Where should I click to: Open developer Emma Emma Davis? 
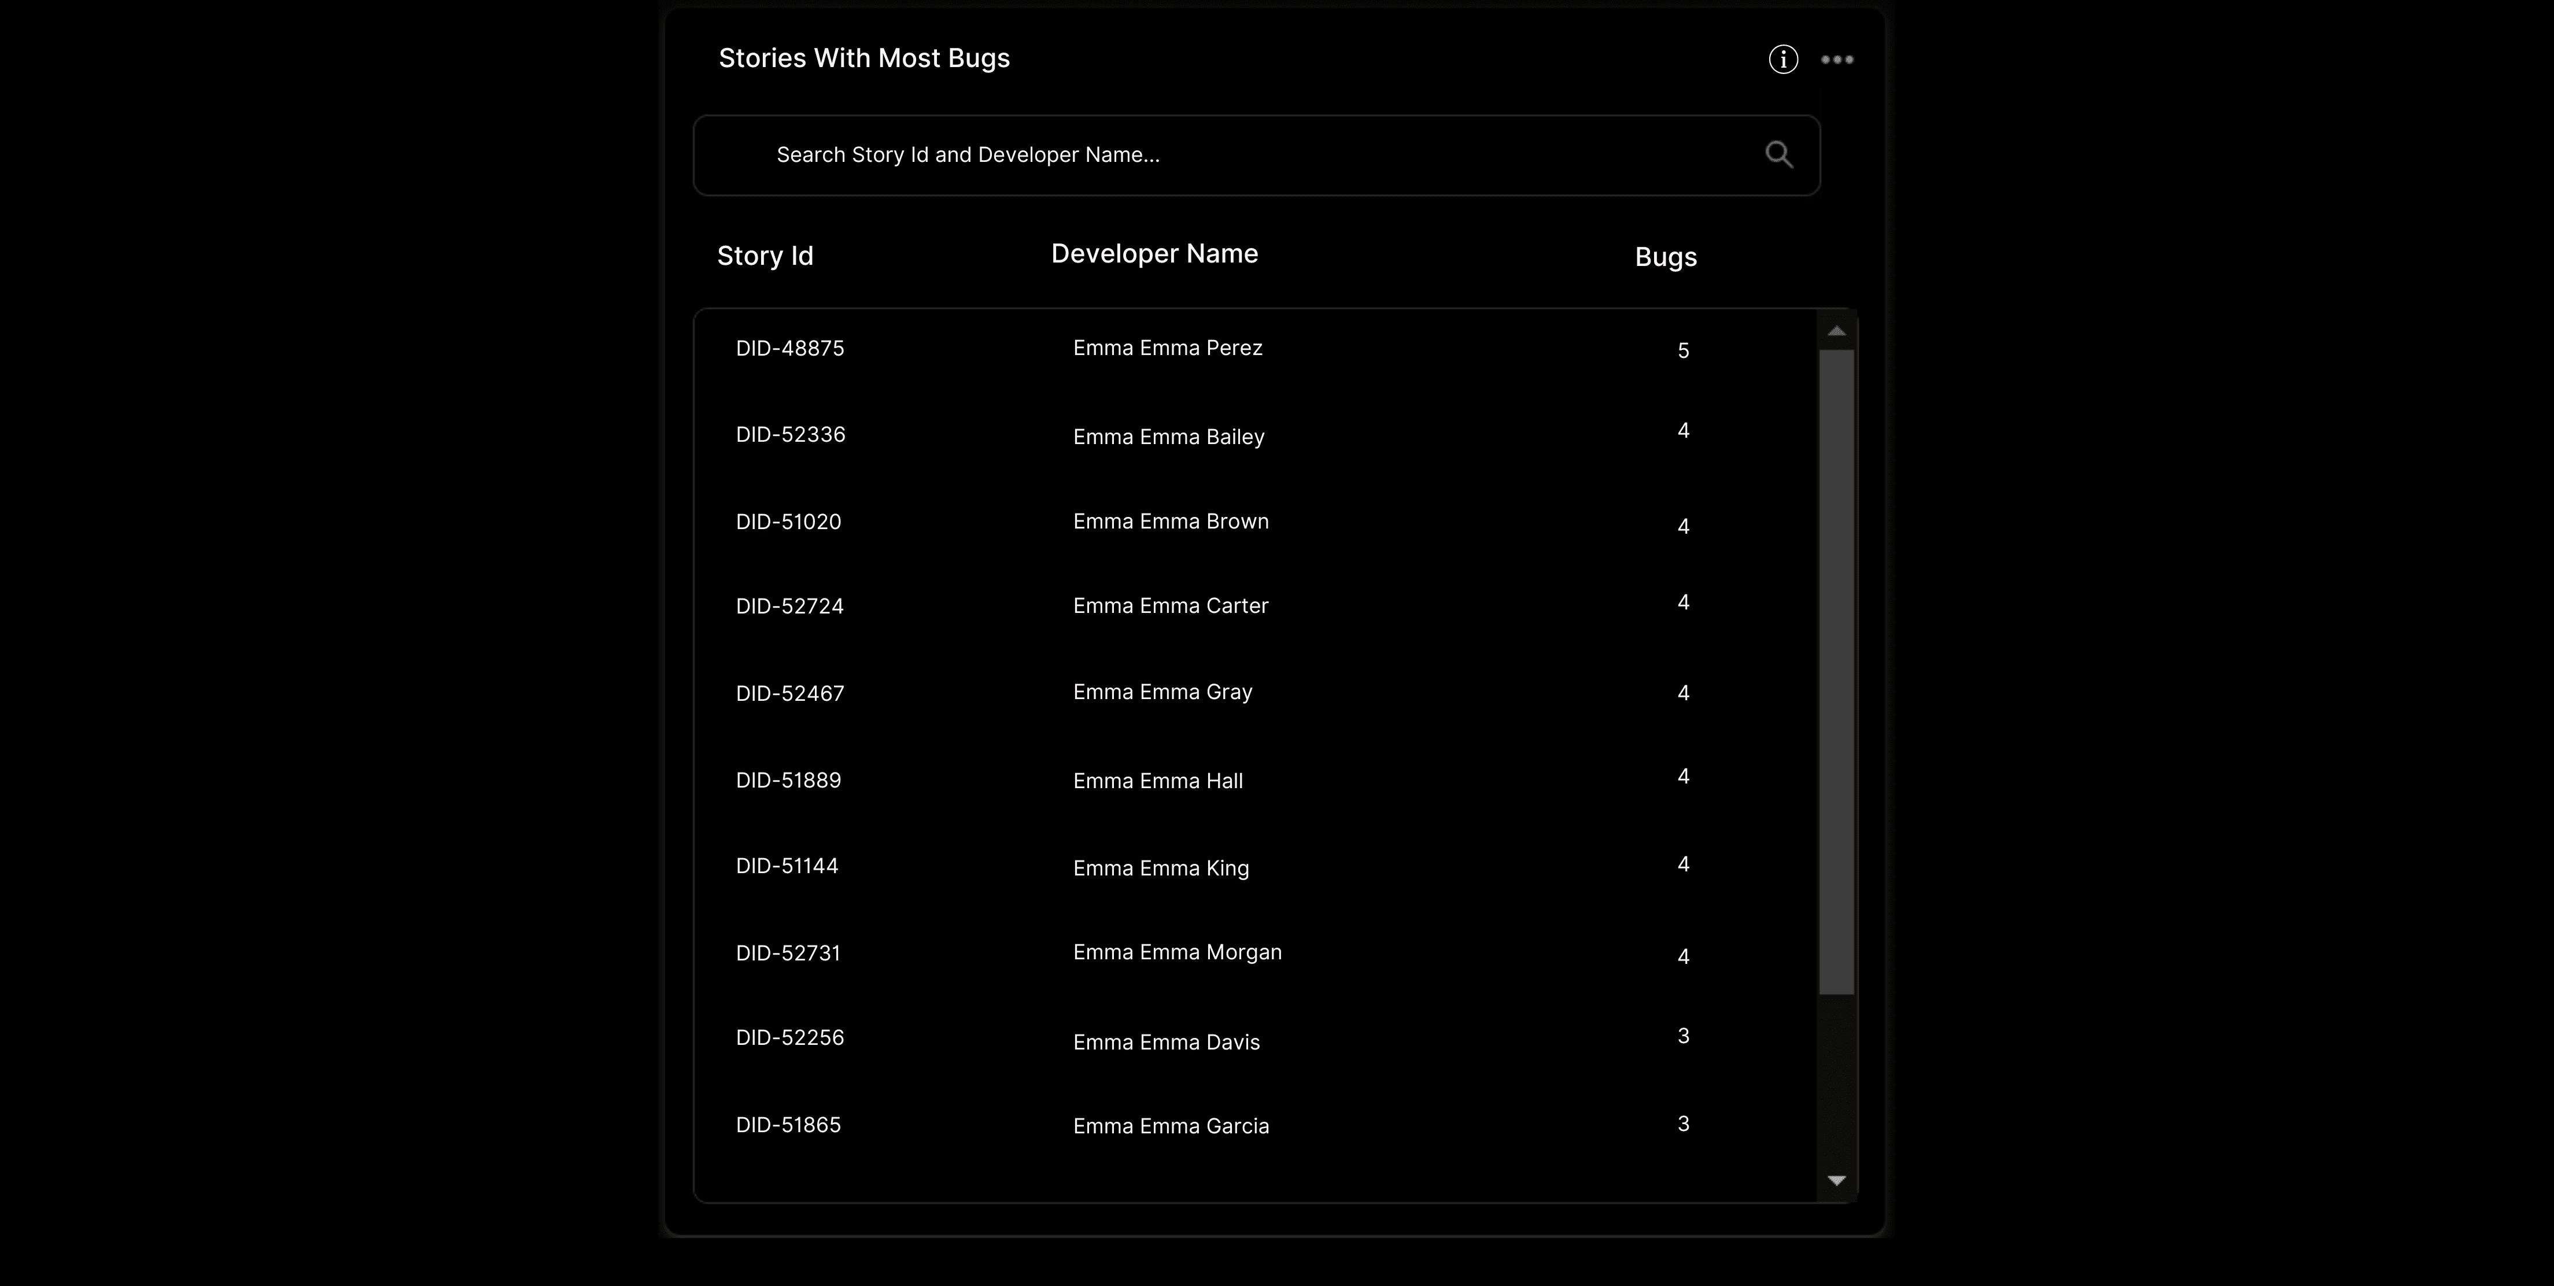pos(1167,1041)
